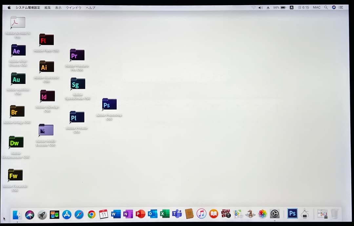Open the Apple menu

[x=9, y=7]
